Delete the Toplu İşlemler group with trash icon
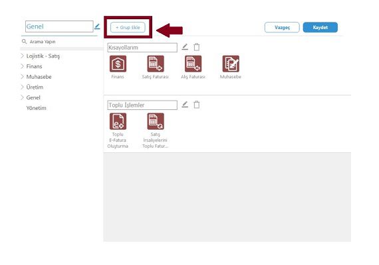Image resolution: width=379 pixels, height=265 pixels. tap(197, 105)
